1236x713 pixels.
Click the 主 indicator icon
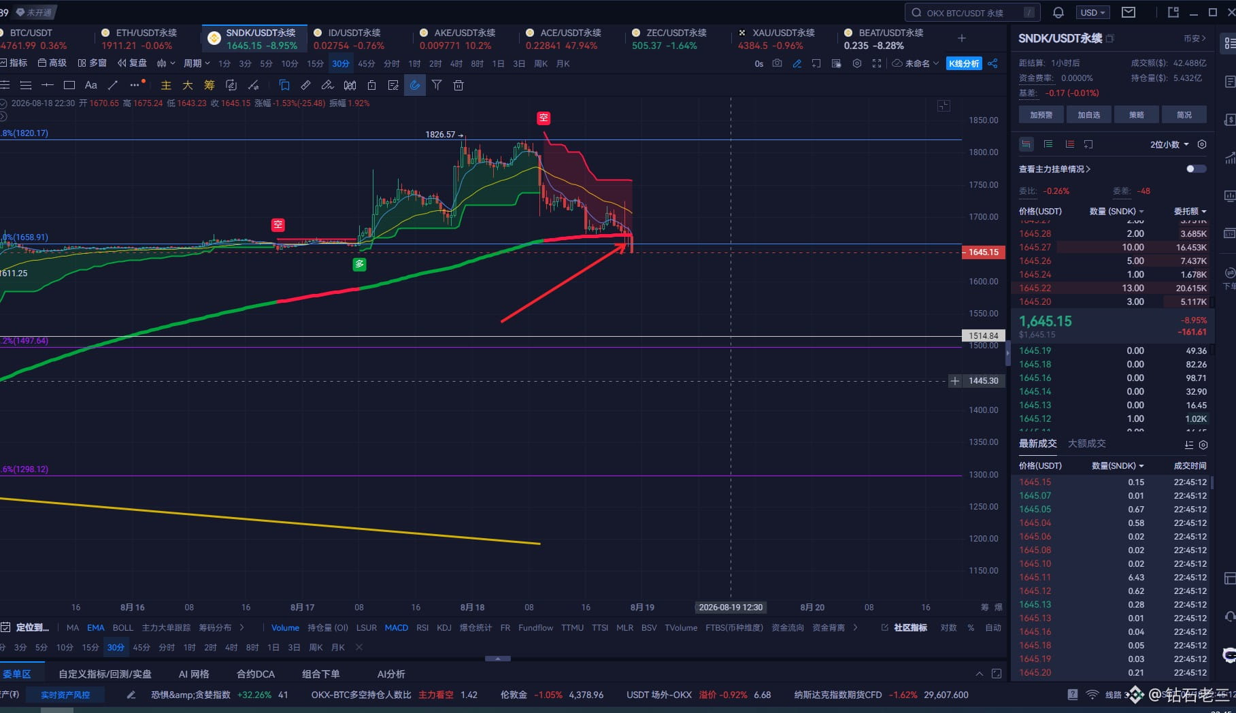(166, 85)
